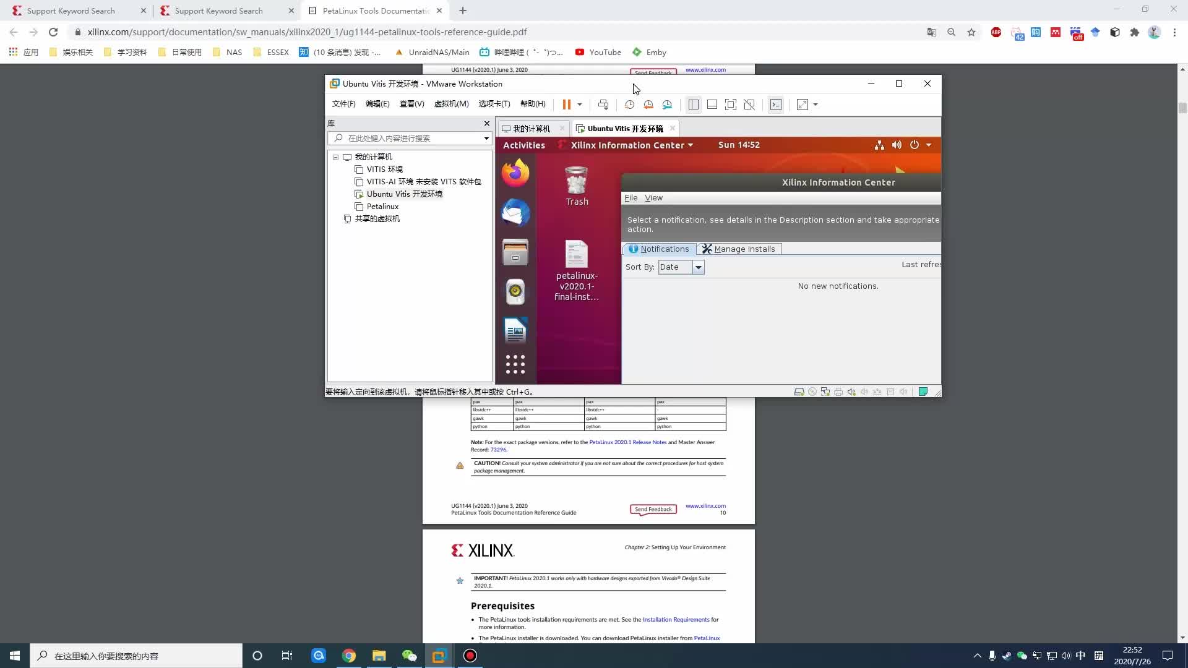Viewport: 1188px width, 668px height.
Task: Open File menu in Xilinx Information Center
Action: pyautogui.click(x=631, y=198)
